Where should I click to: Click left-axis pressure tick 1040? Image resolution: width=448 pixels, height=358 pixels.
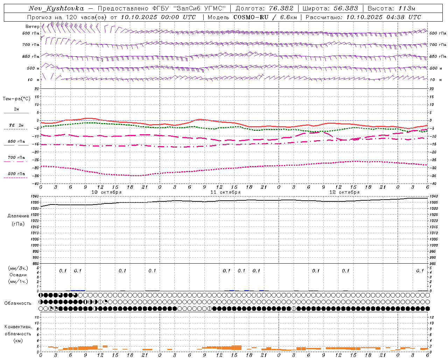(x=35, y=196)
